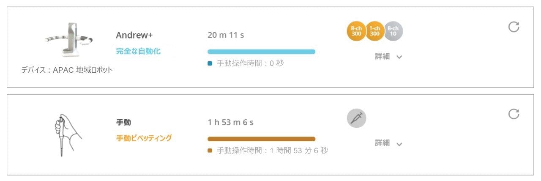Click the refresh icon in Andrew+ card
This screenshot has width=541, height=181.
[x=514, y=27]
